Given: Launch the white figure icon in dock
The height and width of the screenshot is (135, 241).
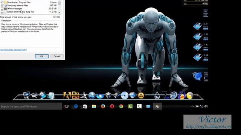Looking at the screenshot, I should coord(84,95).
